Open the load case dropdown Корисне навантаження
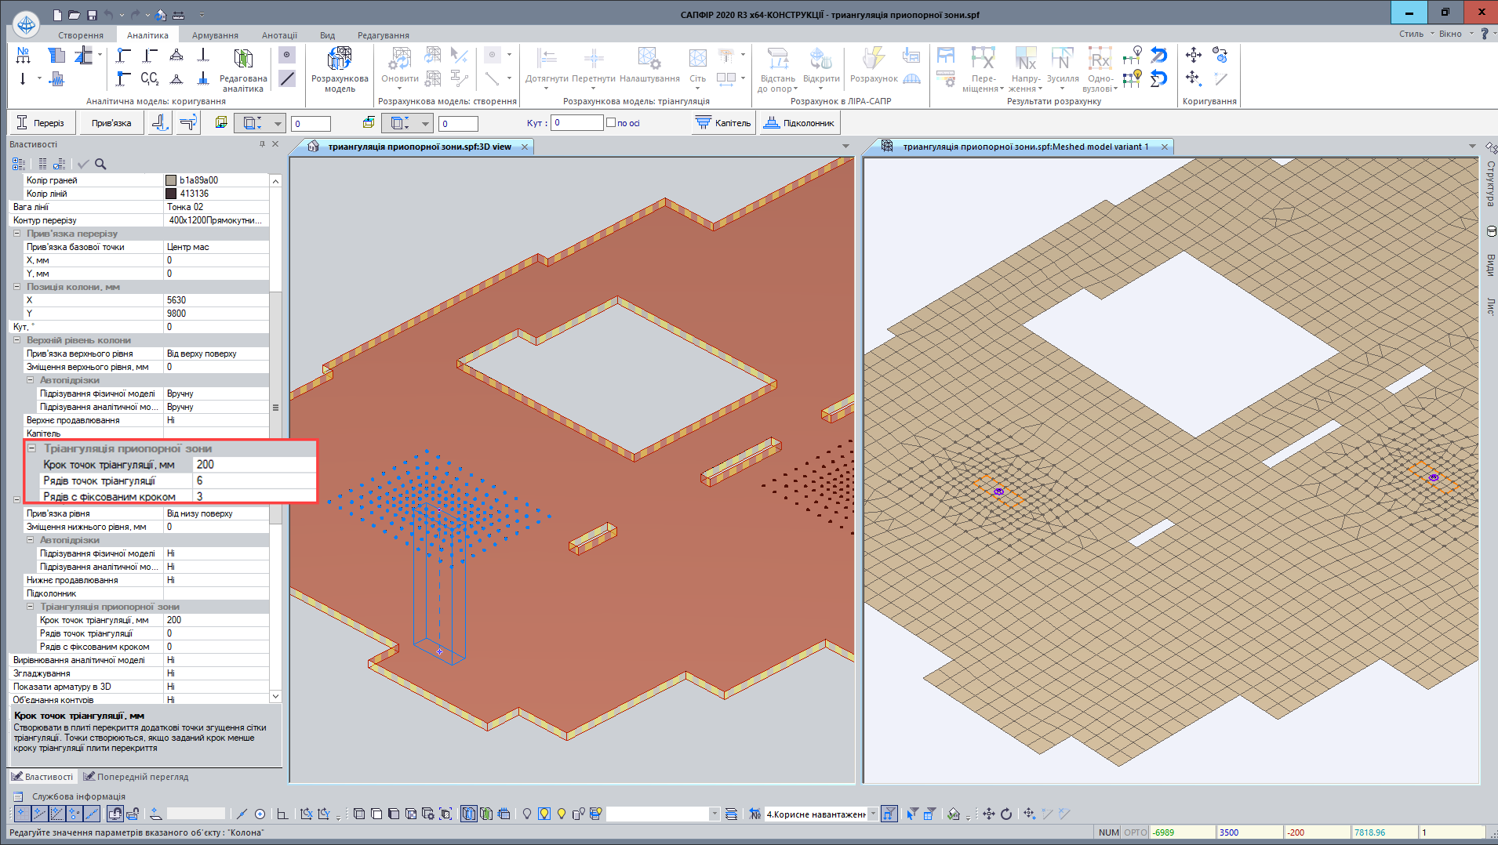 pyautogui.click(x=872, y=814)
